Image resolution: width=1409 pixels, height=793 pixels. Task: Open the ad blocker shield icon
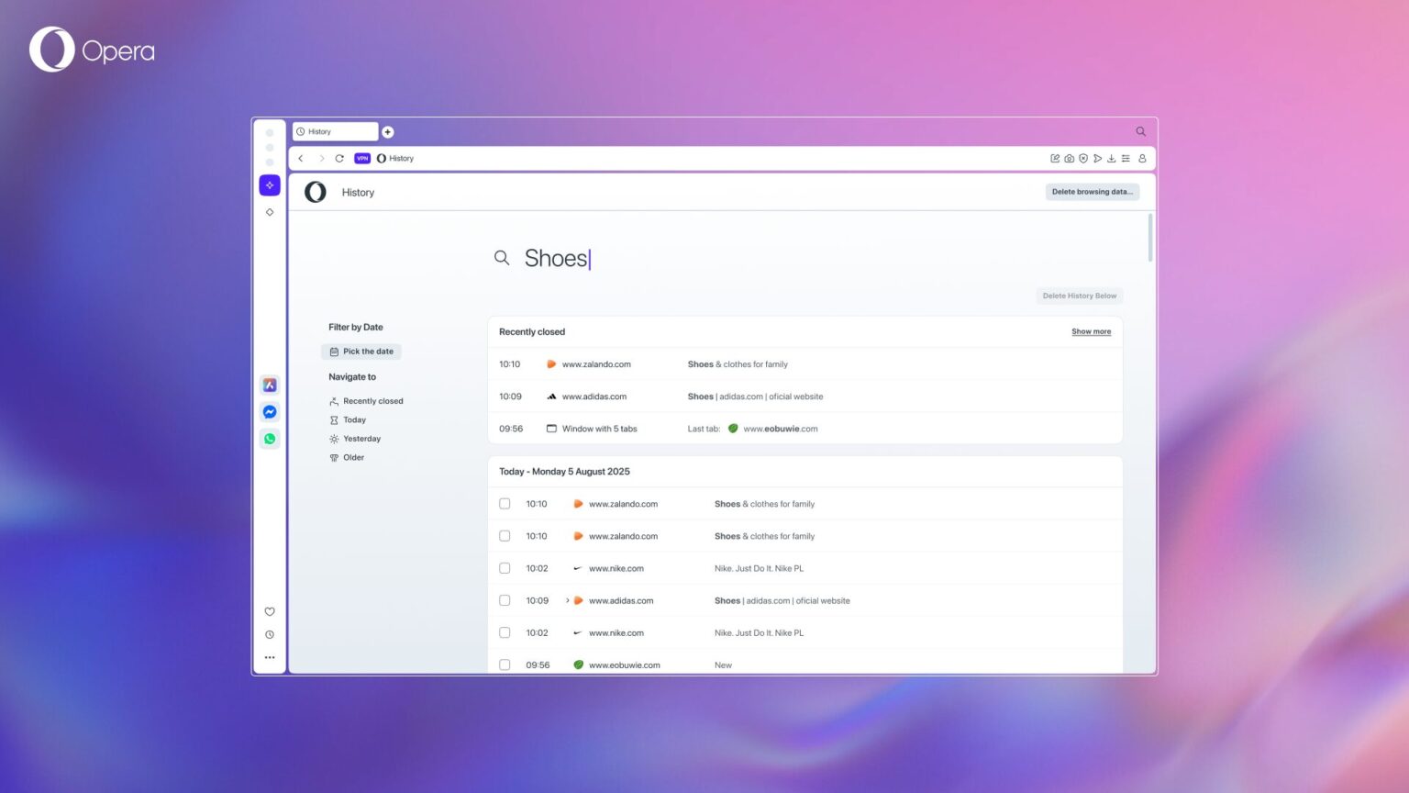[1083, 158]
